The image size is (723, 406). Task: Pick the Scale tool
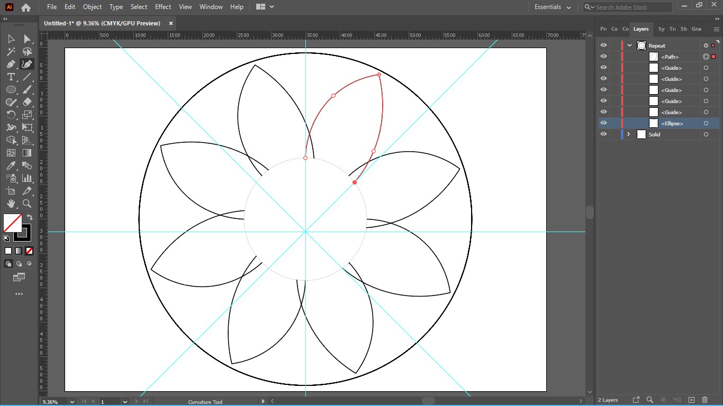tap(27, 115)
